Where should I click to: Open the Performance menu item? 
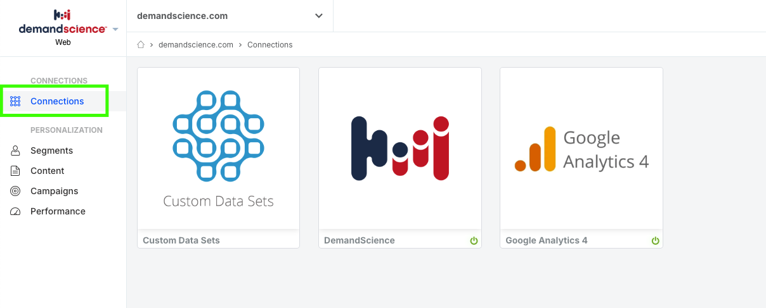pos(58,211)
